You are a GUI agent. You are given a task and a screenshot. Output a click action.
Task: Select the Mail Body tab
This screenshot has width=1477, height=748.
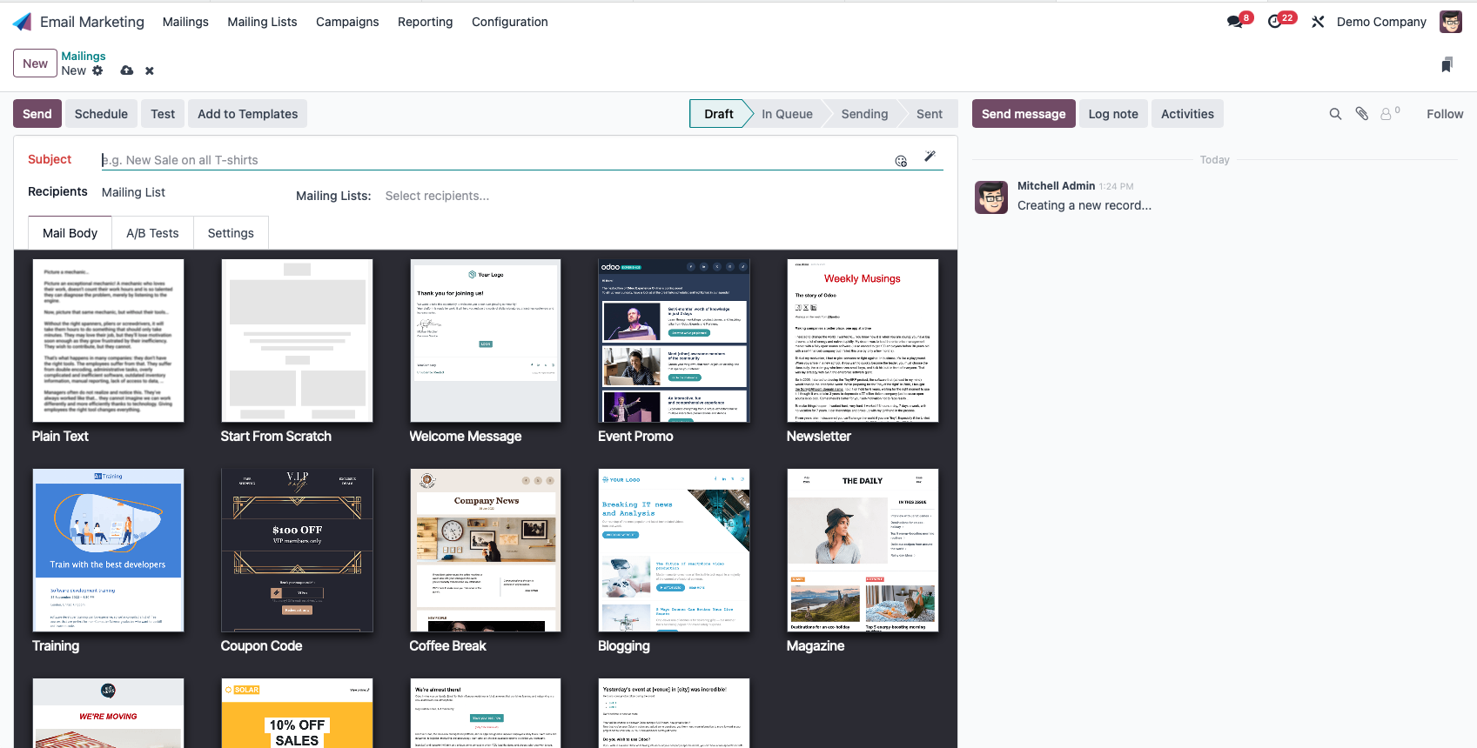[x=70, y=233]
